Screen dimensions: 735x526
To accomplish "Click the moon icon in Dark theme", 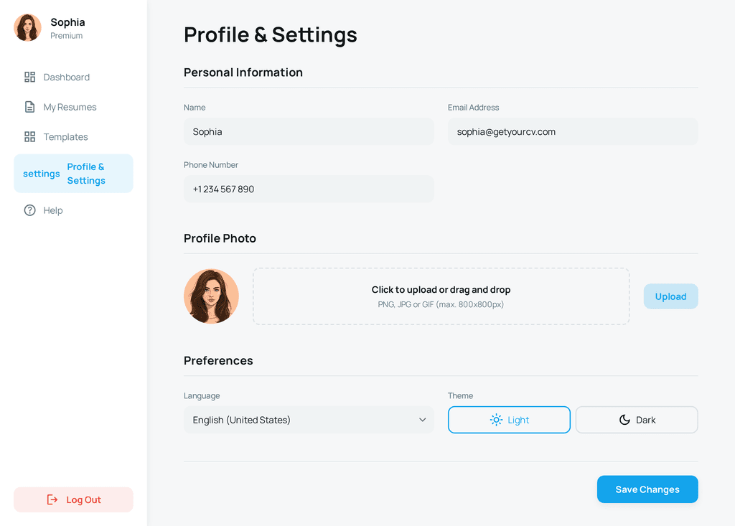I will pyautogui.click(x=624, y=420).
